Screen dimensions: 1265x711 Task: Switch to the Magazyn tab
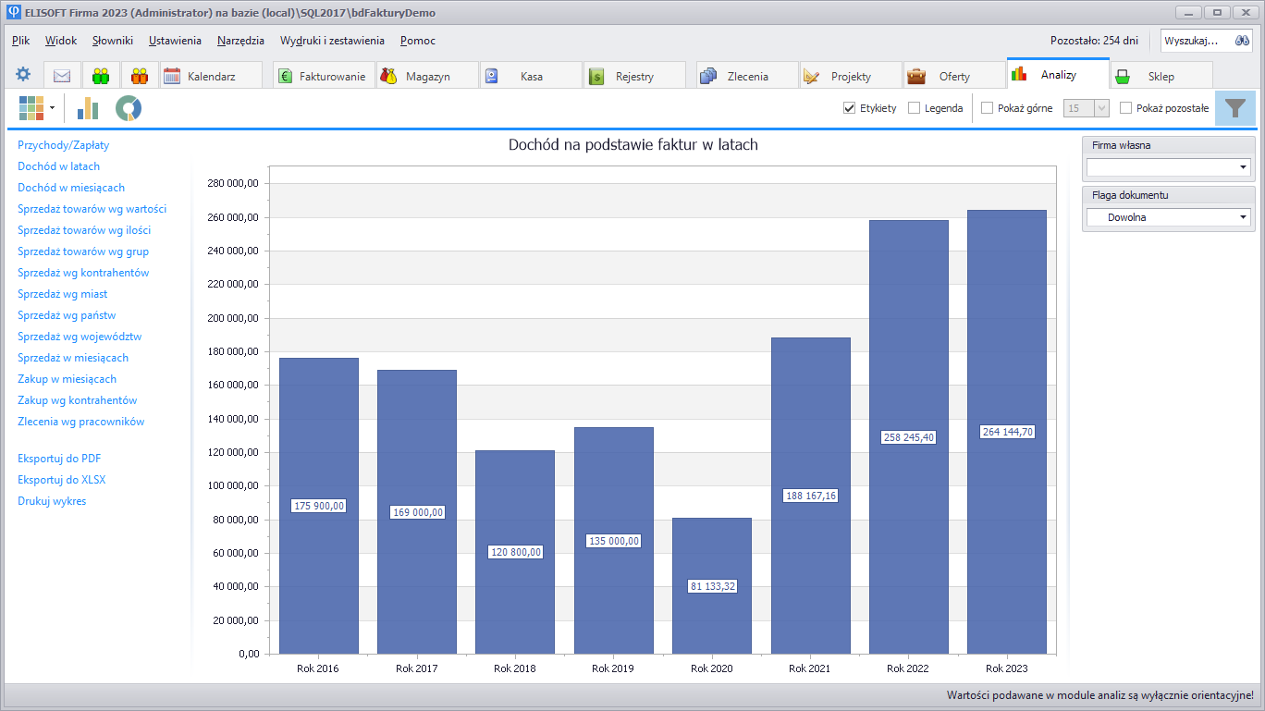(x=427, y=76)
